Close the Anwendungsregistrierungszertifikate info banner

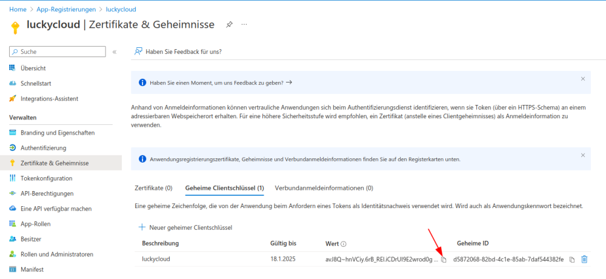583,155
